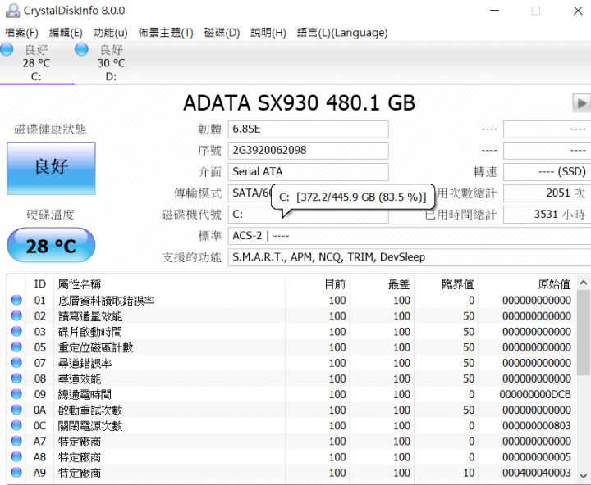591x485 pixels.
Task: Select the 讀寫通量效能 attribute row
Action: click(291, 316)
